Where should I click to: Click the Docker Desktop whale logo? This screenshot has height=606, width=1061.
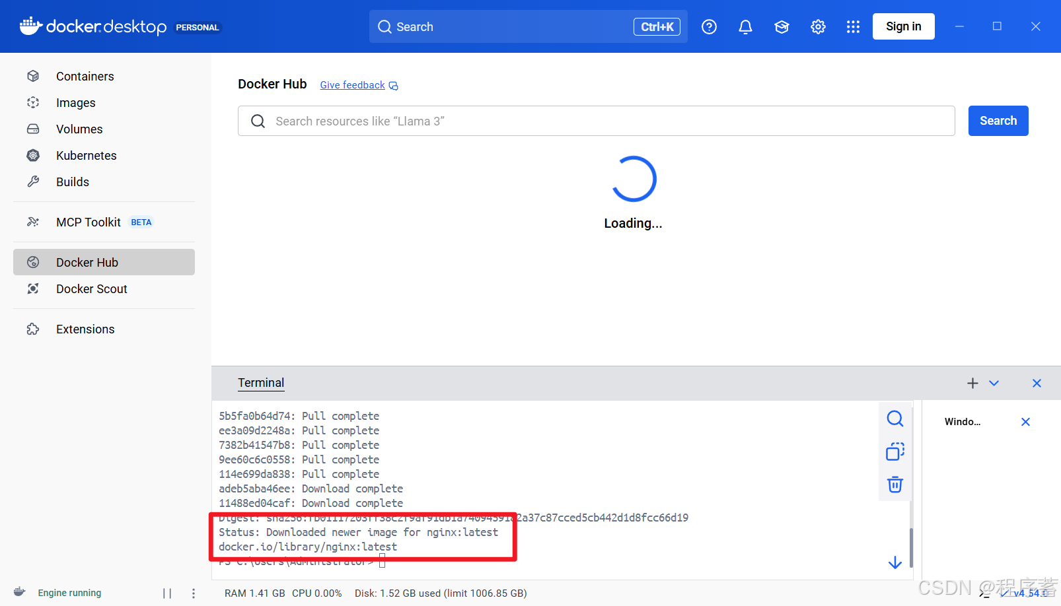(x=30, y=26)
